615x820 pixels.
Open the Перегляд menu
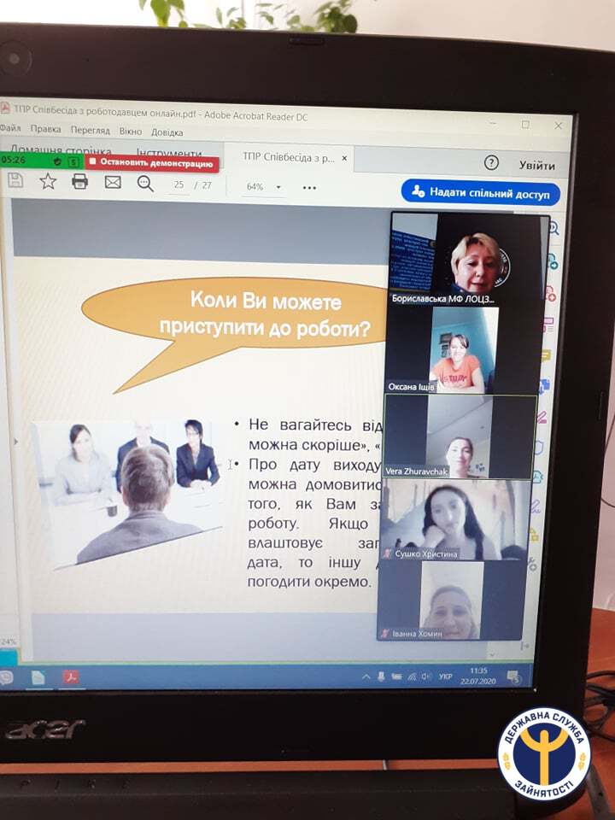click(90, 130)
